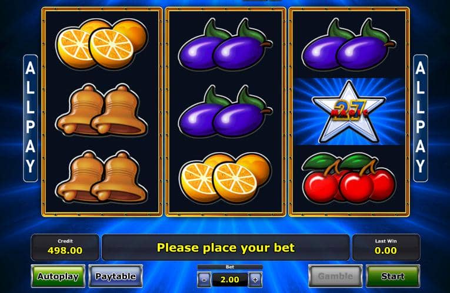The height and width of the screenshot is (293, 450).
Task: Select the center plums on middle reel
Action: [x=225, y=112]
